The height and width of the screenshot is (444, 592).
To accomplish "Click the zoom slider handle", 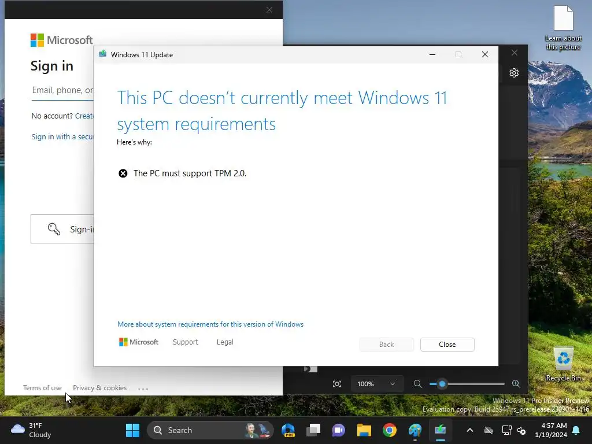I will tap(442, 384).
